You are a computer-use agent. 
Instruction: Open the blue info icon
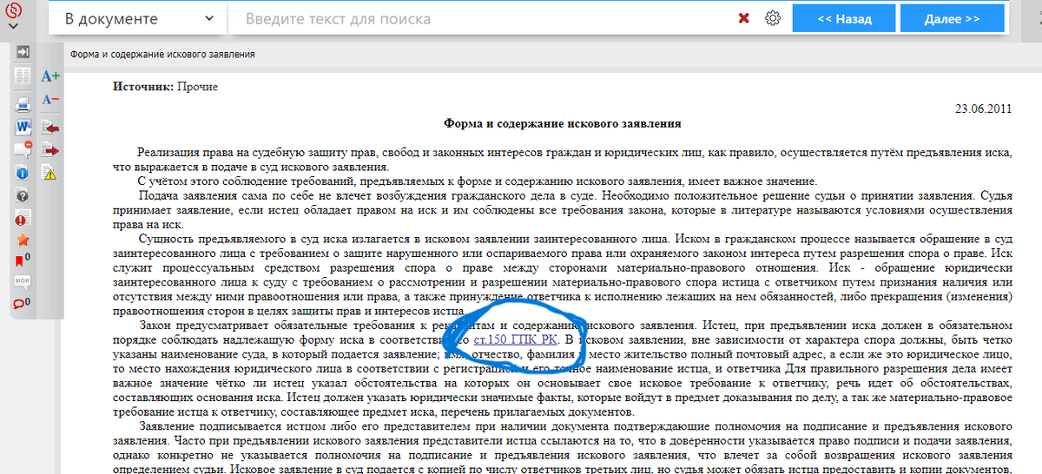(x=23, y=173)
